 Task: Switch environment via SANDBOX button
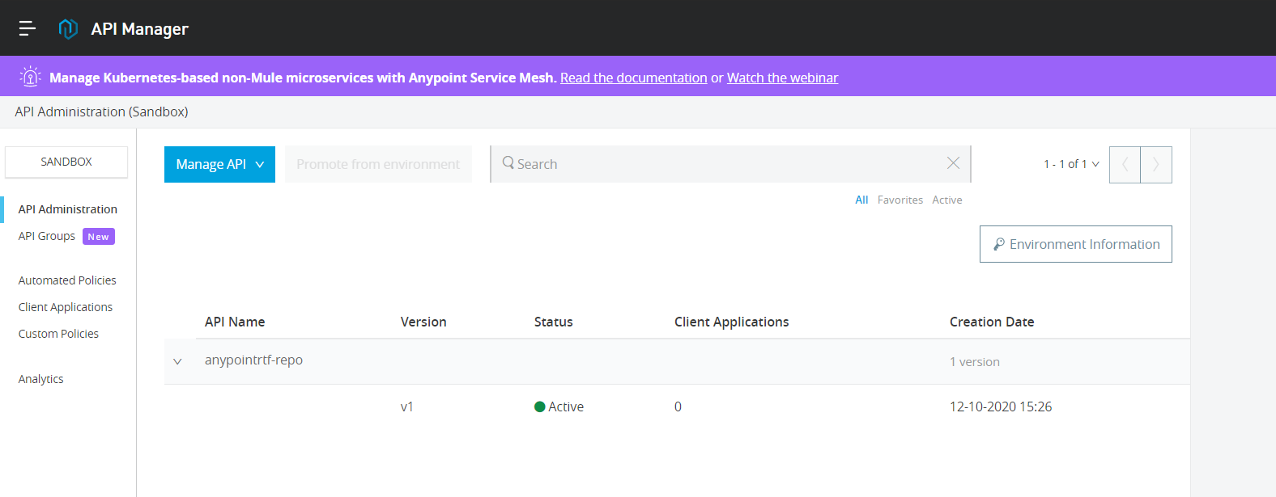(x=66, y=162)
